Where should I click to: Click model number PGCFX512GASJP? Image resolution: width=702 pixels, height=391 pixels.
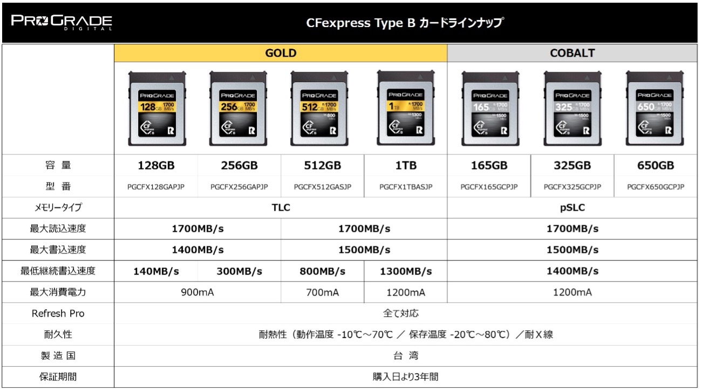[x=323, y=187]
